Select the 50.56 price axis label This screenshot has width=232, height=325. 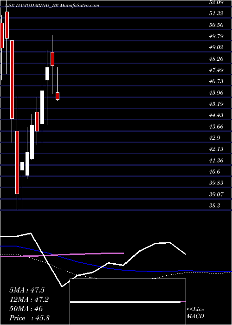(216, 25)
